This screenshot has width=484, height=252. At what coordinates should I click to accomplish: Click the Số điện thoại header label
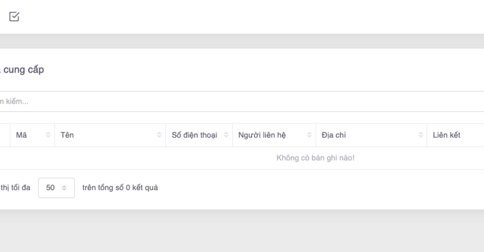click(x=194, y=135)
